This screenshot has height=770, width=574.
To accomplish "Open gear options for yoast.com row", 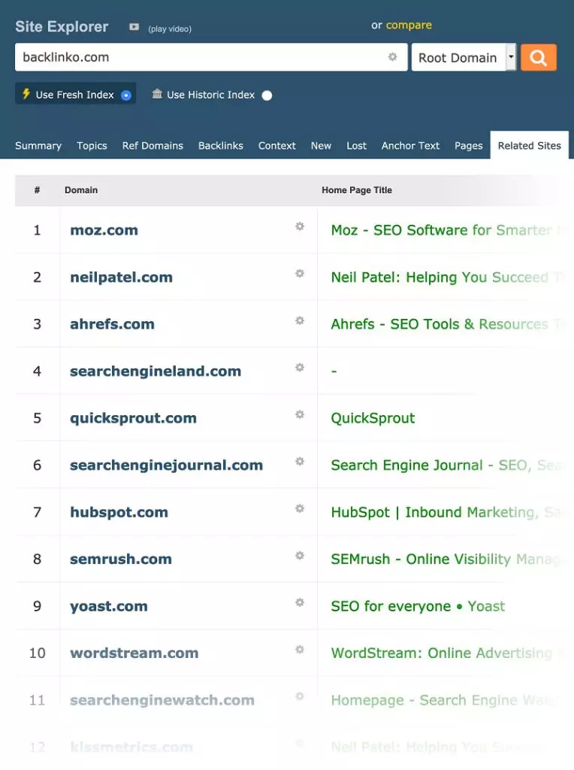I will (300, 602).
